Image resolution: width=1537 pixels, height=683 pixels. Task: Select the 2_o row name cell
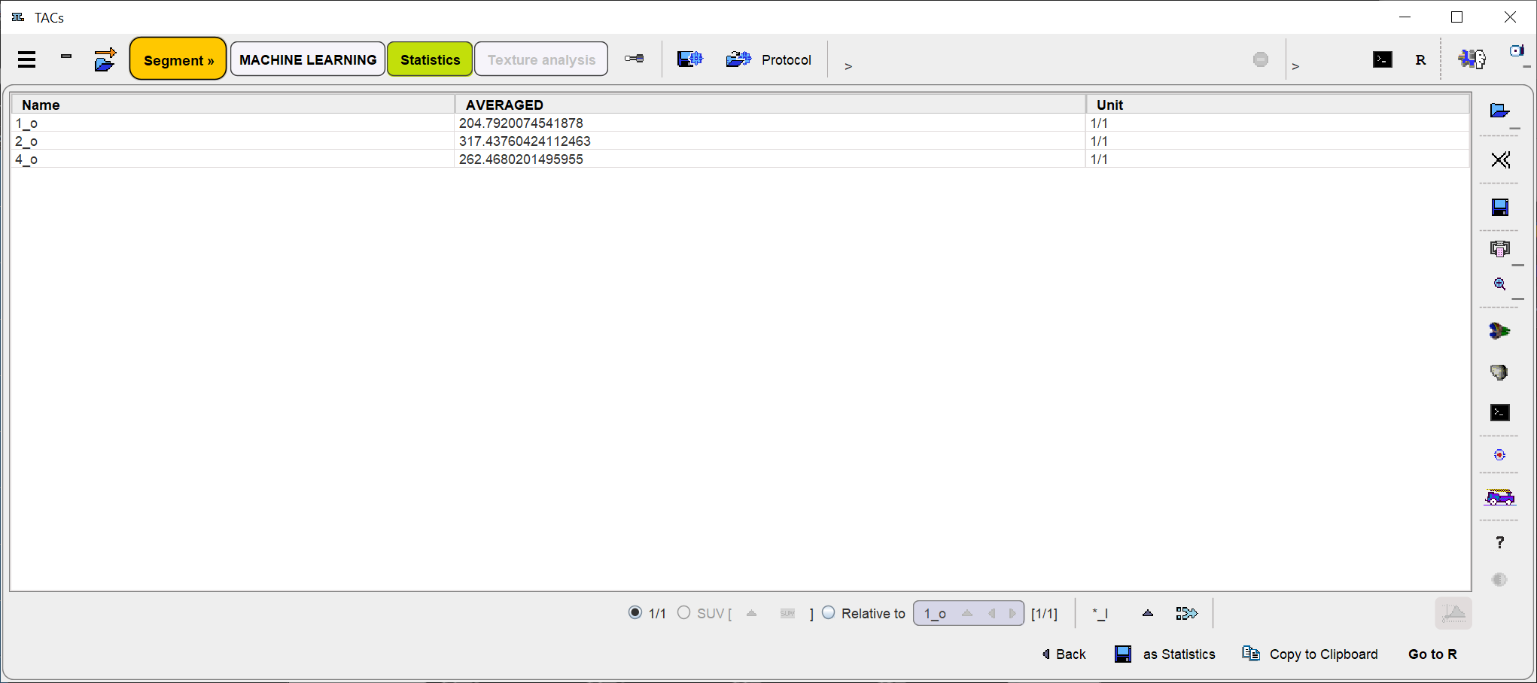[233, 141]
